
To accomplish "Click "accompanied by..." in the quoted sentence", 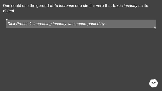I will [91, 24].
